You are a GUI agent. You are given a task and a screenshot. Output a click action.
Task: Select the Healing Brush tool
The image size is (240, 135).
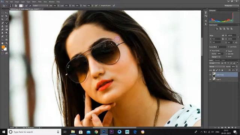tap(3, 23)
